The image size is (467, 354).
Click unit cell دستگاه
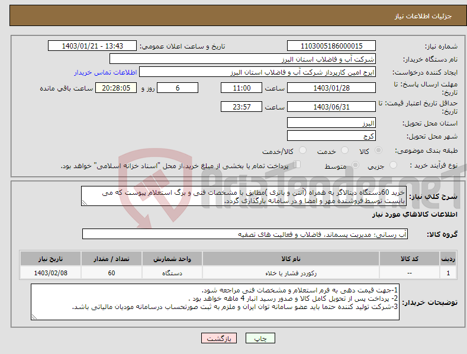tap(172, 273)
